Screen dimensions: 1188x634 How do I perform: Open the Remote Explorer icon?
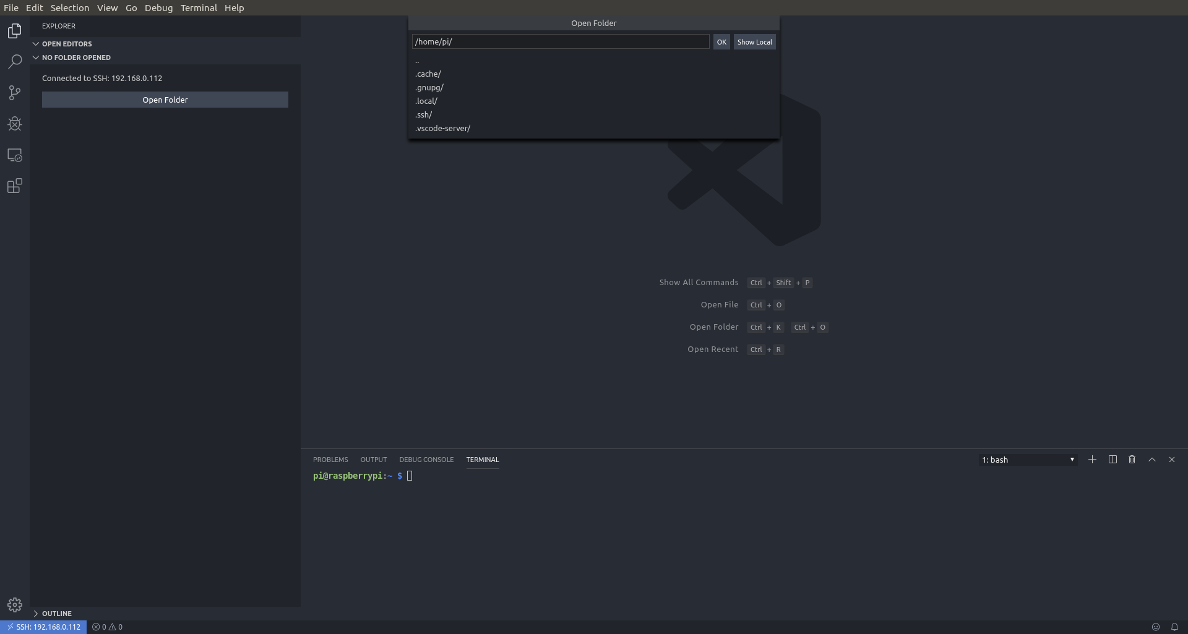15,155
